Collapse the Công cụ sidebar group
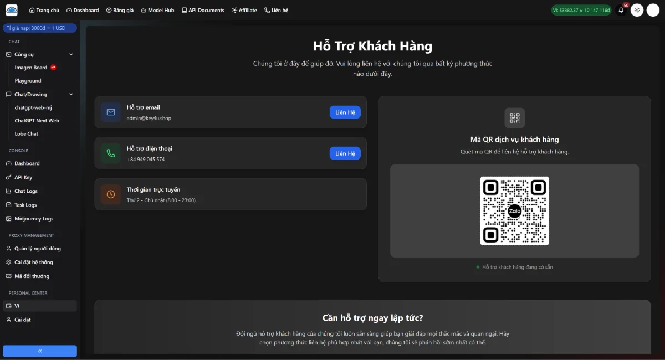The image size is (665, 360). pyautogui.click(x=70, y=54)
